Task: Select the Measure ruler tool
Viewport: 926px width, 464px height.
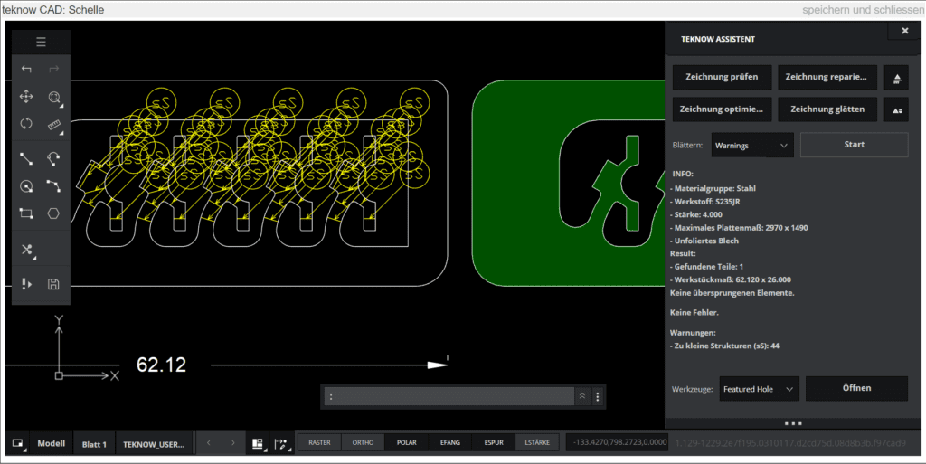Action: tap(54, 125)
